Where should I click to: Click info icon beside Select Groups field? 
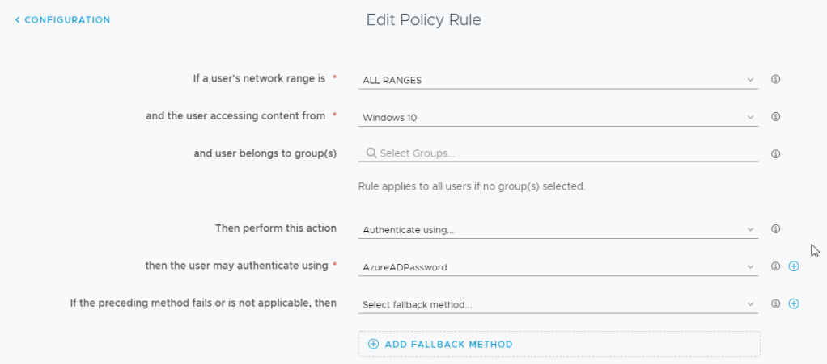[775, 153]
